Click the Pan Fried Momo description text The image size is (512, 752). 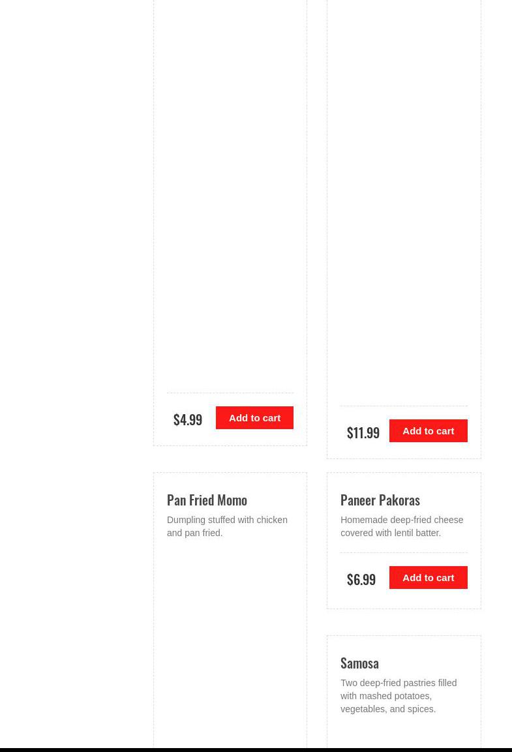click(227, 526)
